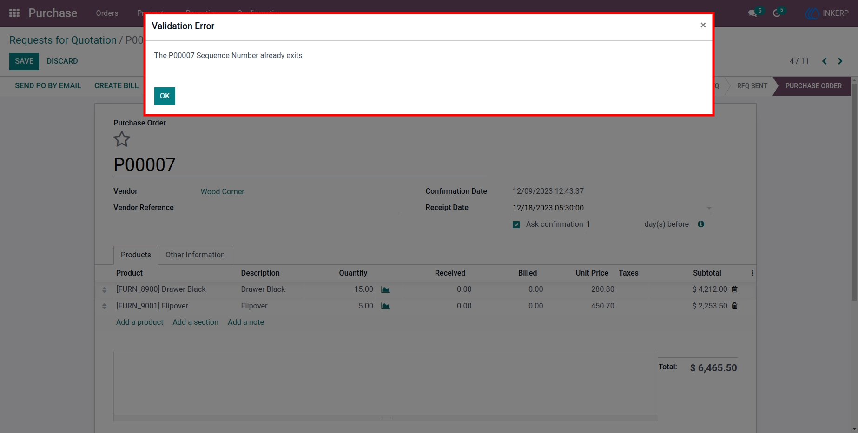Delete the Drawer Black line with trash icon
This screenshot has height=433, width=858.
click(734, 289)
